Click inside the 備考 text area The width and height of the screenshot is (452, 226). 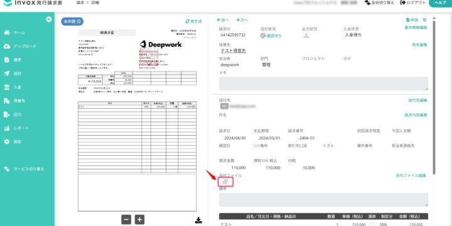coord(323,200)
